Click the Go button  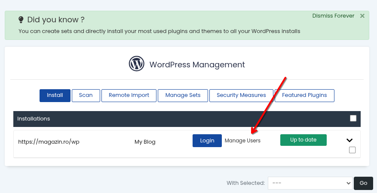click(363, 183)
